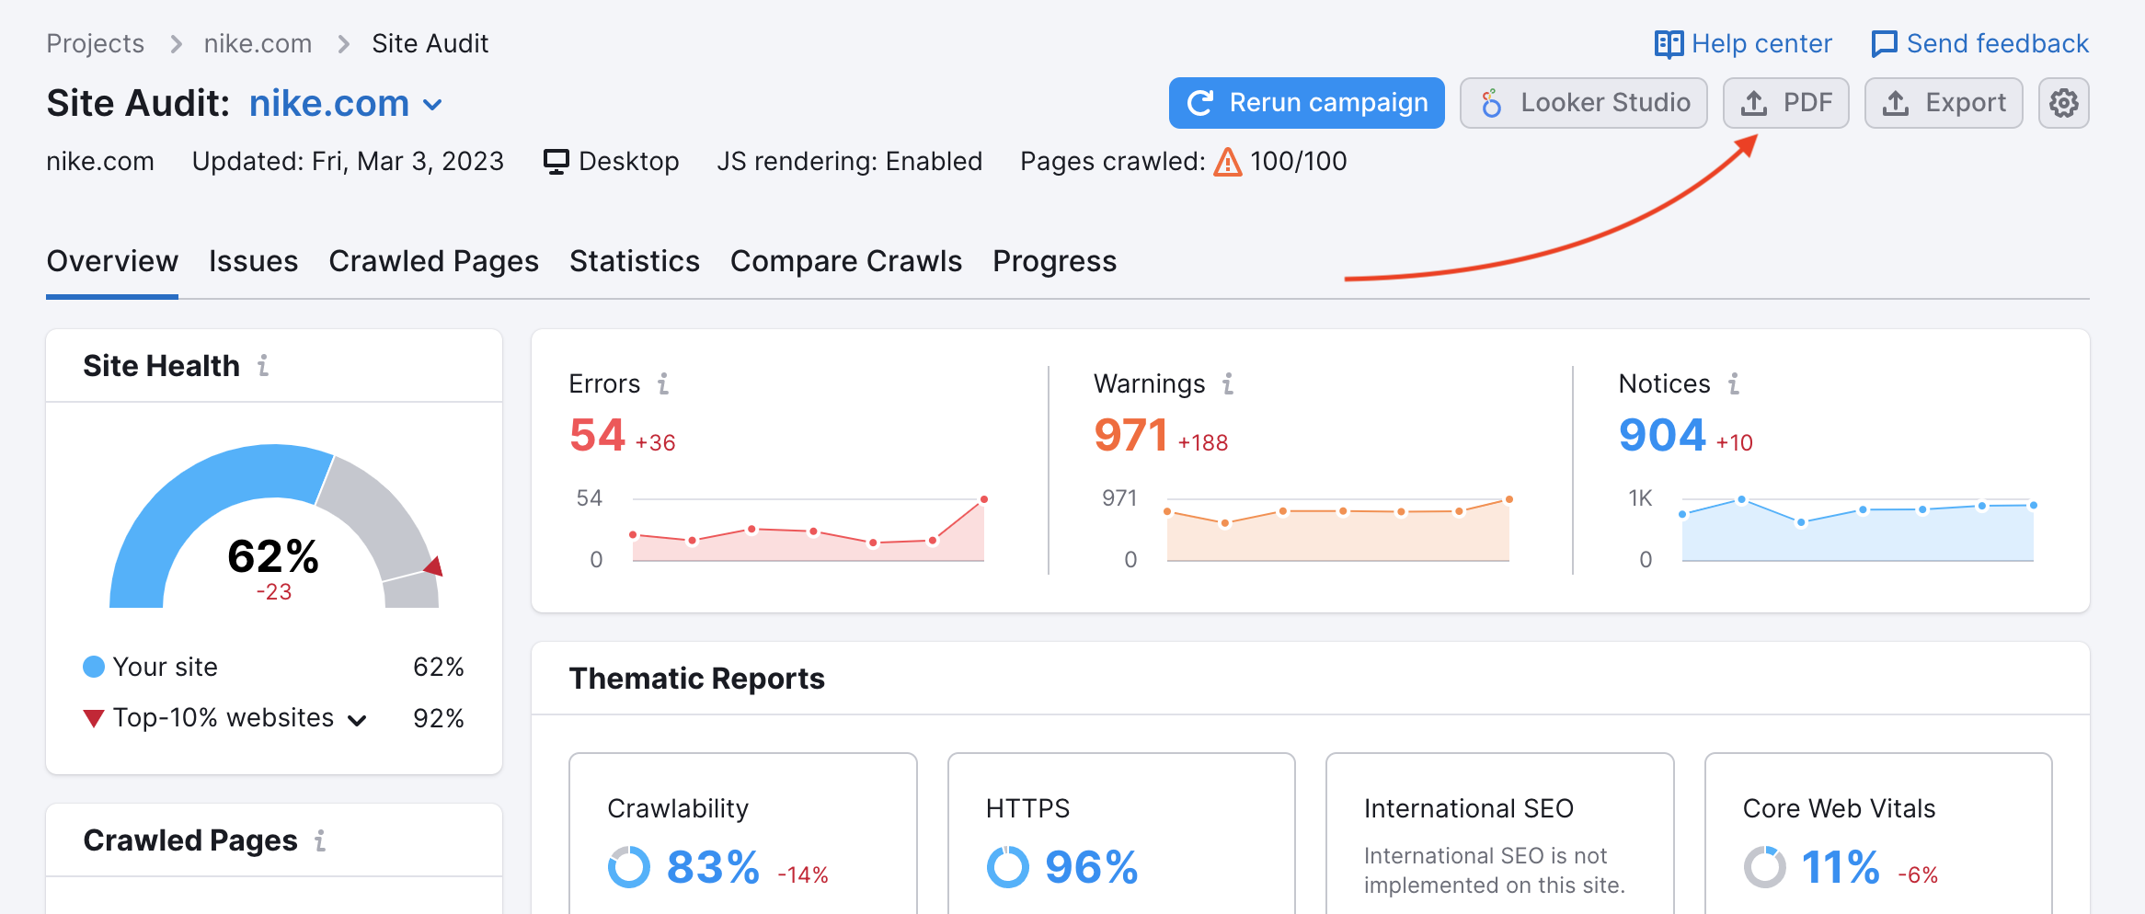Click the Core Web Vitals progress ring
The width and height of the screenshot is (2145, 914).
pos(1764,867)
